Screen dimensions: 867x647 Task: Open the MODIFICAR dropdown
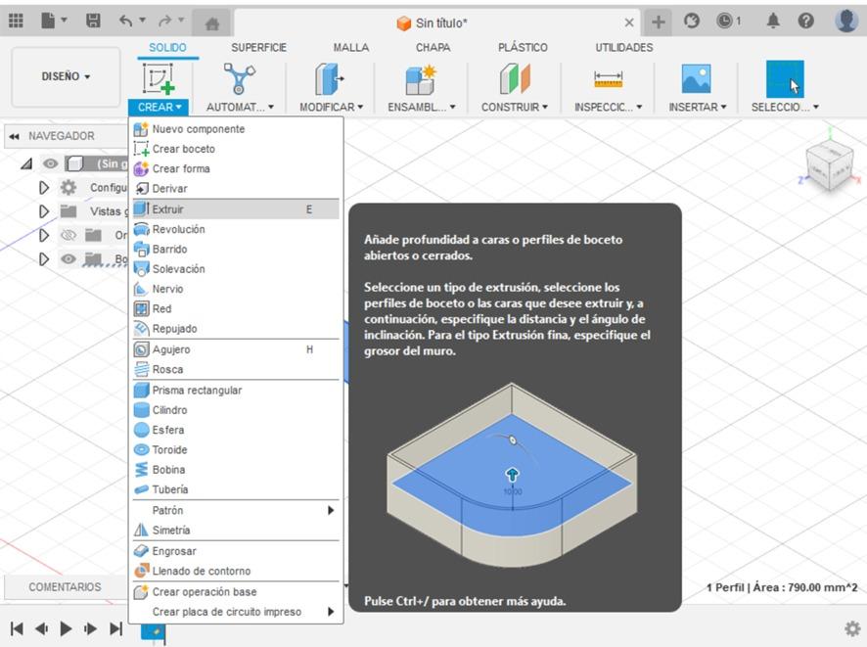[331, 107]
